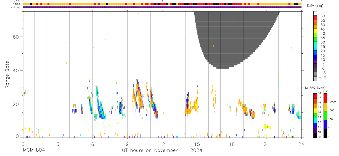Click the 'NOISE' legend title above noise bar

[327, 91]
